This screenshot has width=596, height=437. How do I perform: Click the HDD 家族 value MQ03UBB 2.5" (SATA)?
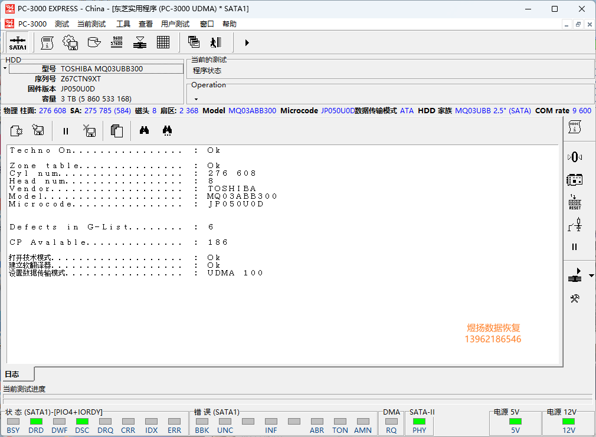[x=493, y=111]
